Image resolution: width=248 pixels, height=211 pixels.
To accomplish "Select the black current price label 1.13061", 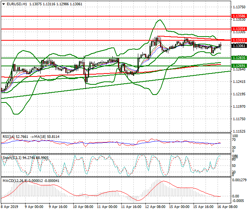I will pyautogui.click(x=239, y=46).
